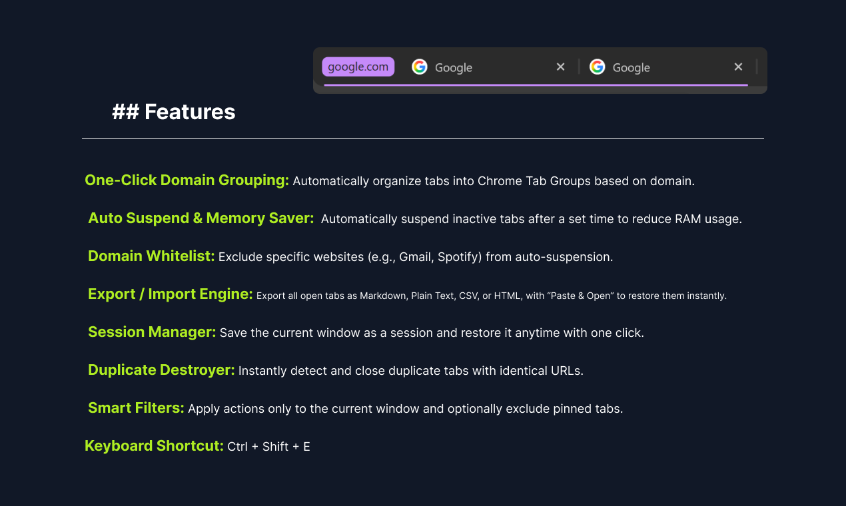
Task: Select the Domain Whitelist heading
Action: point(151,256)
